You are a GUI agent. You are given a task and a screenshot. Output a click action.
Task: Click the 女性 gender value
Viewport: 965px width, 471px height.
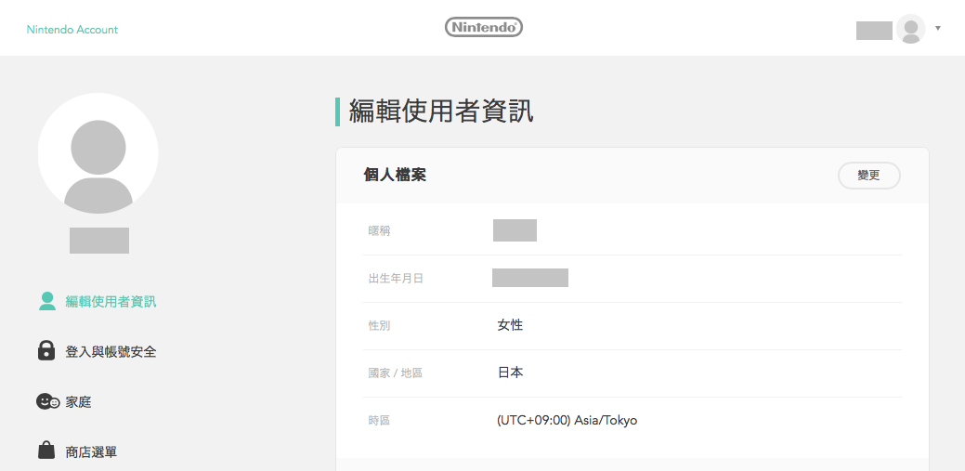[x=510, y=325]
